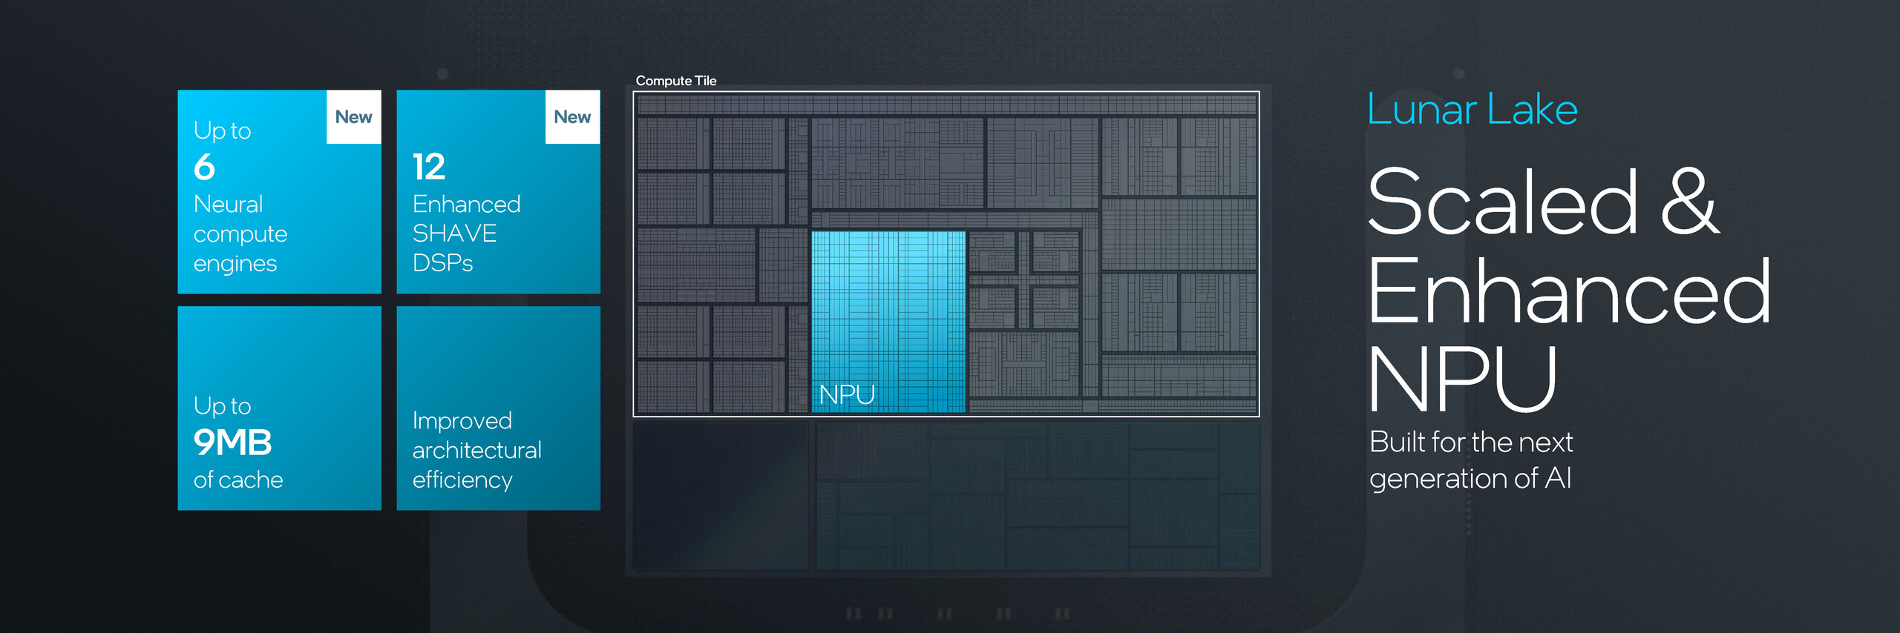The height and width of the screenshot is (633, 1900).
Task: Click 'Up to' text on the neural engines tile
Action: [x=222, y=130]
